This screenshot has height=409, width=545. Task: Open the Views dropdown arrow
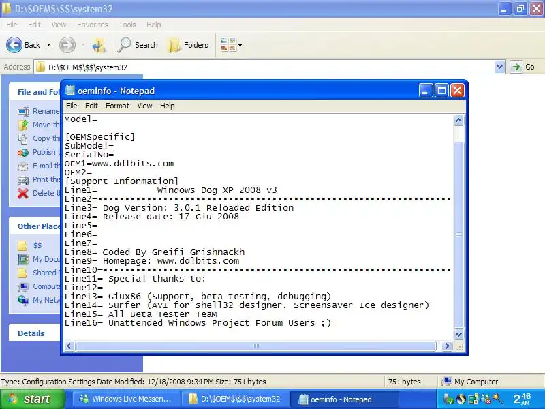(x=240, y=45)
